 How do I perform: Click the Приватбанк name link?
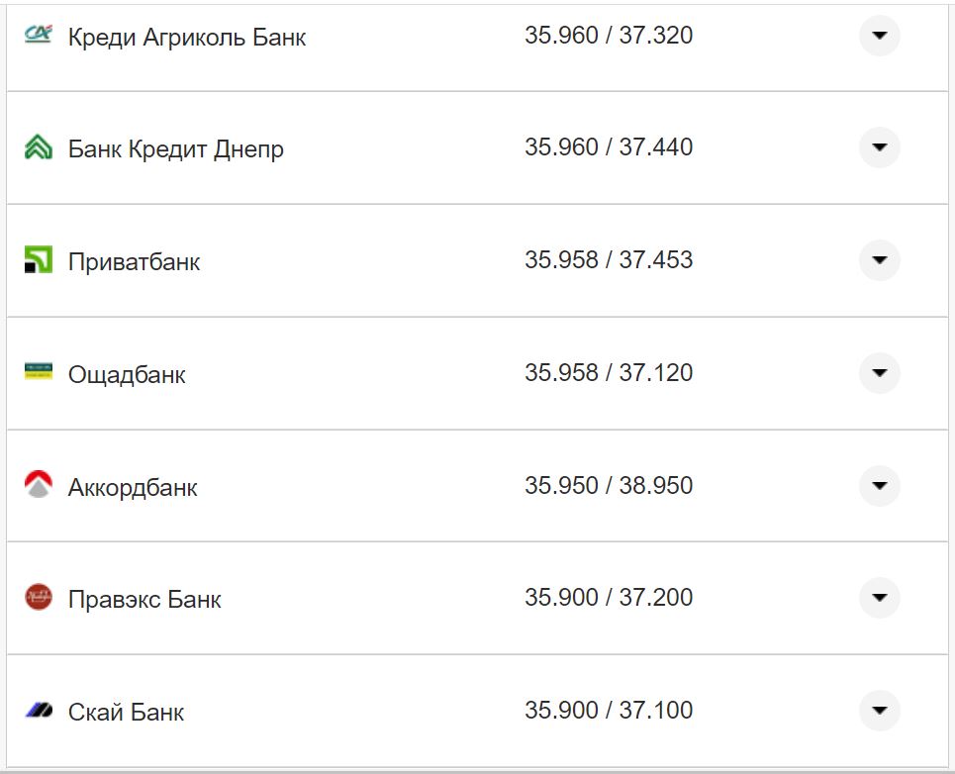click(134, 260)
